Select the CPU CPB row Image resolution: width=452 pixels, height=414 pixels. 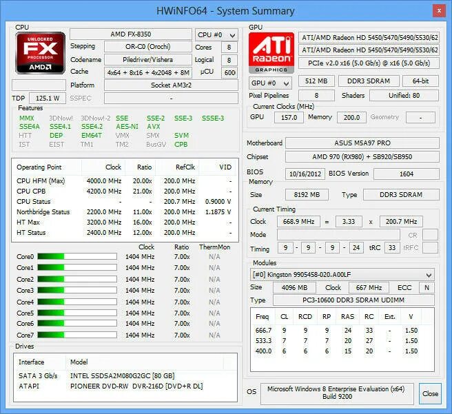click(x=124, y=192)
